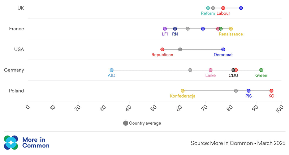Click the More in Common logo icon
Viewport: 289px width, 155px height.
11,142
